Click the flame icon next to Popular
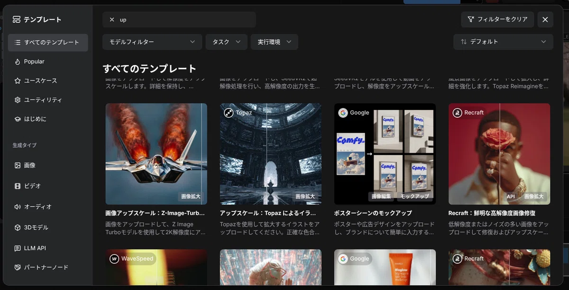569x290 pixels. pyautogui.click(x=18, y=62)
